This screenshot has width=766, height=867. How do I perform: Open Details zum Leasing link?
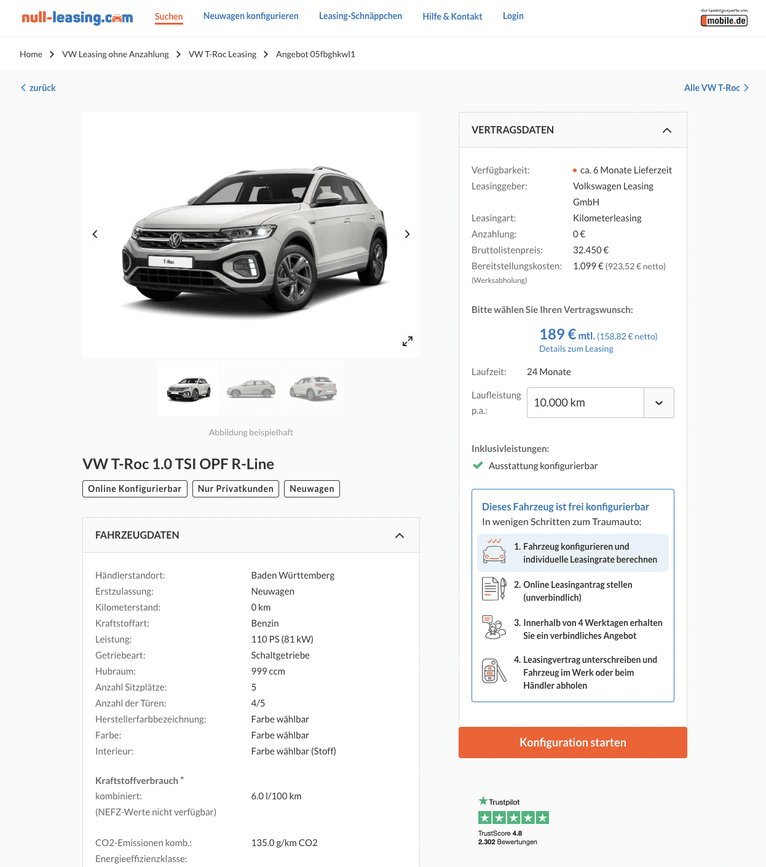[x=576, y=349]
